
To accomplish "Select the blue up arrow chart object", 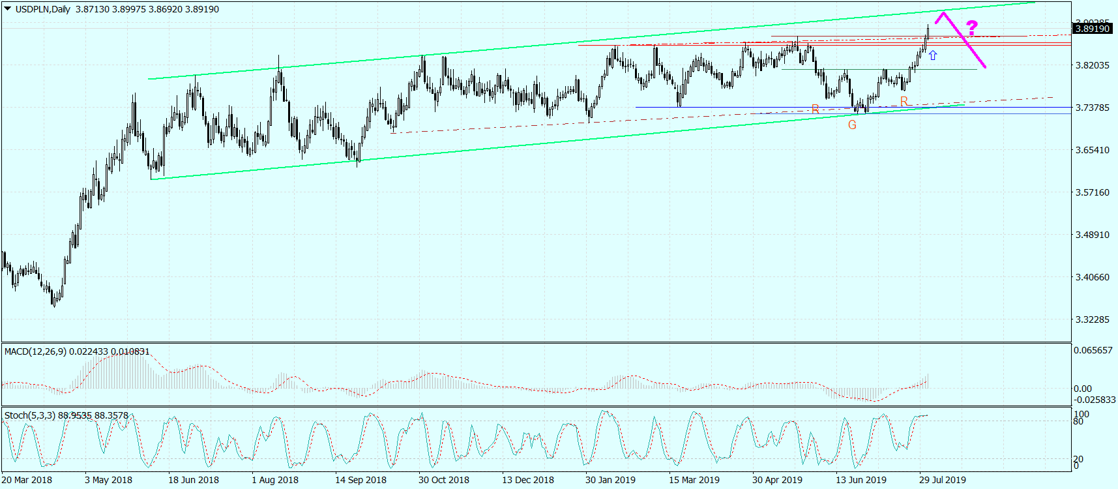I will click(933, 55).
